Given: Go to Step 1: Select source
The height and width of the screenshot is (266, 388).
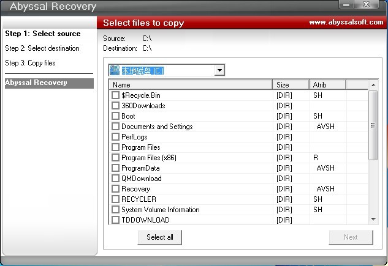Looking at the screenshot, I should click(x=43, y=34).
